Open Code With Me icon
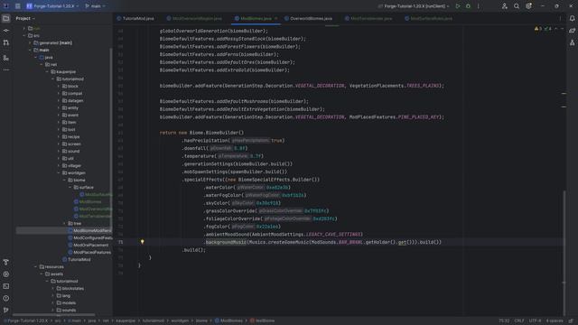The image size is (578, 325). tap(505, 6)
